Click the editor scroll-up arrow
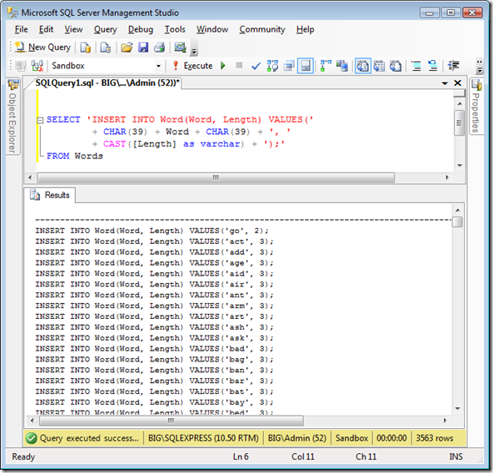 (460, 103)
